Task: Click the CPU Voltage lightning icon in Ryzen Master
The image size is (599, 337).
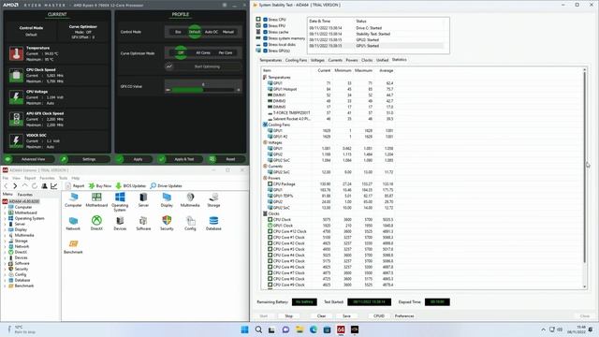Action: [x=16, y=97]
